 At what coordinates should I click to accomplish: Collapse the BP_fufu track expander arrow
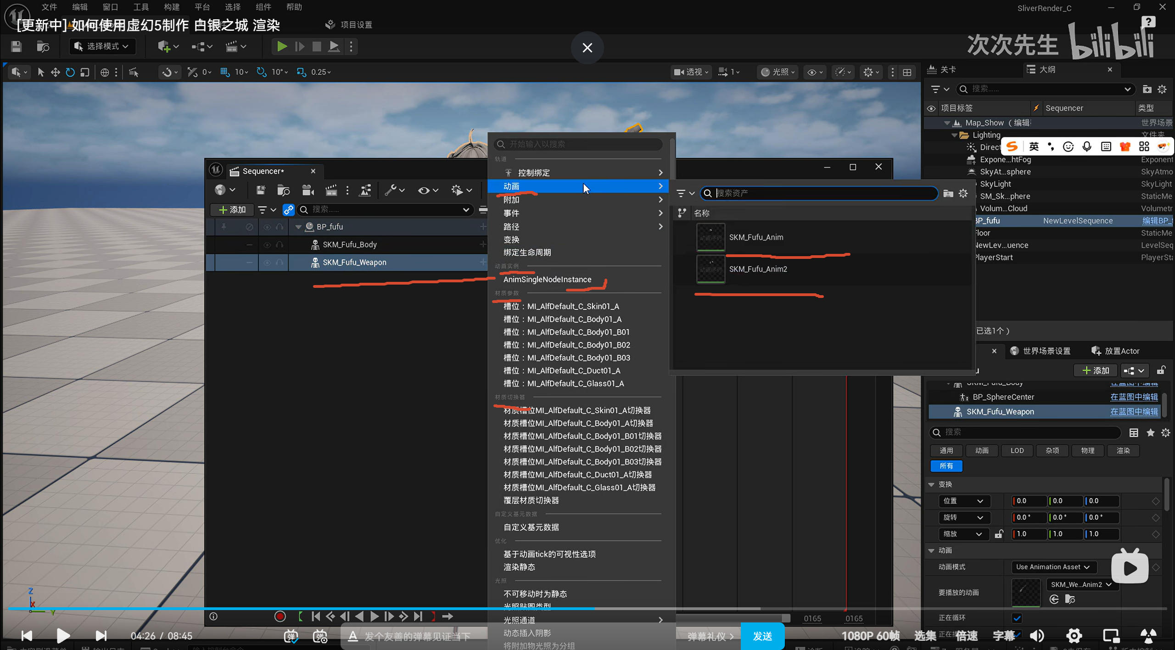coord(298,227)
